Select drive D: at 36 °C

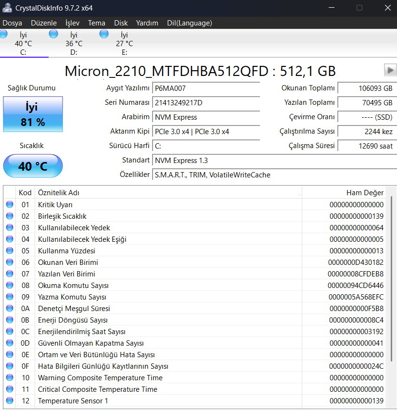click(x=74, y=43)
